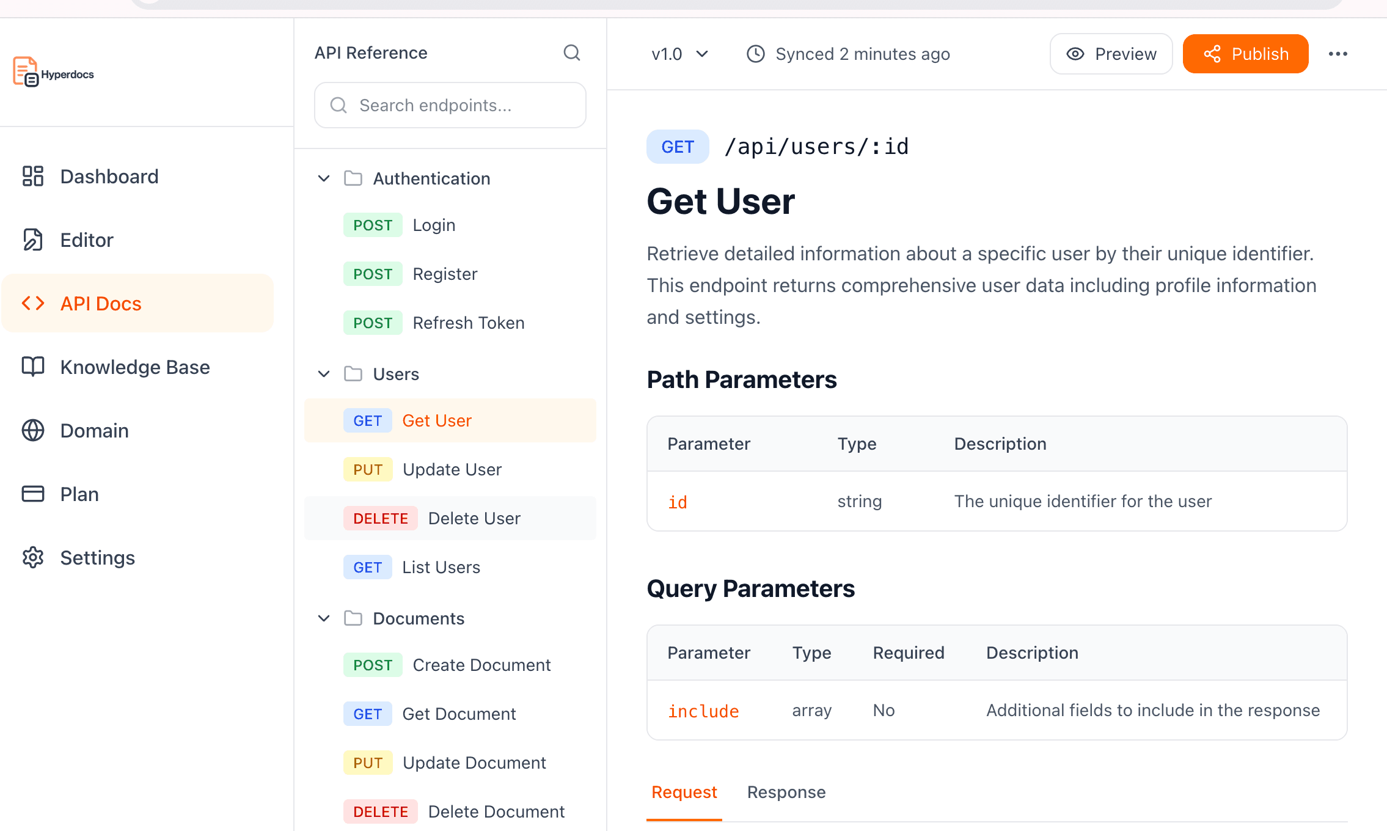This screenshot has width=1387, height=831.
Task: Click the Search endpoints input field
Action: tap(450, 105)
